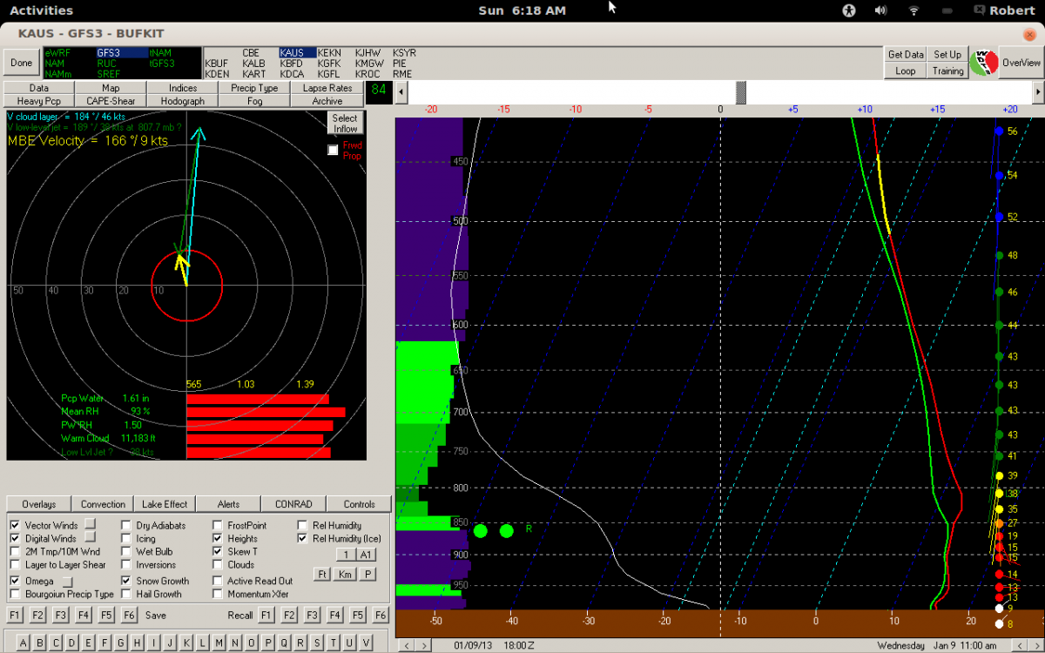The width and height of the screenshot is (1045, 653).
Task: Uncheck the Vector Winds checkbox
Action: (15, 526)
